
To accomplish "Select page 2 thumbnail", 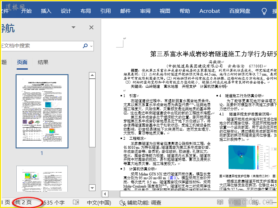I will pyautogui.click(x=42, y=179).
